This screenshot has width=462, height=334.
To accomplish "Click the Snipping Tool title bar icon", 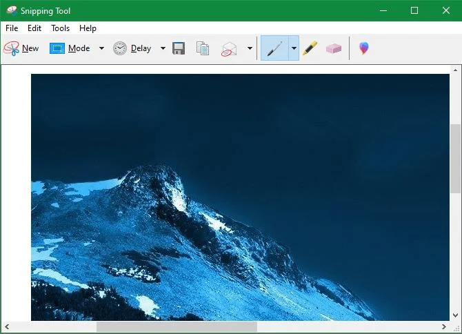I will pos(12,10).
